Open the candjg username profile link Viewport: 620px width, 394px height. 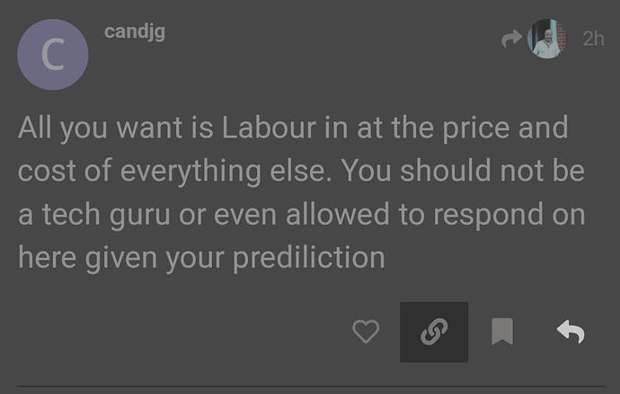tap(135, 32)
